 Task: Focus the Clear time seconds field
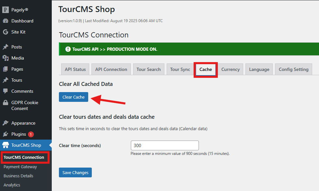(x=165, y=145)
